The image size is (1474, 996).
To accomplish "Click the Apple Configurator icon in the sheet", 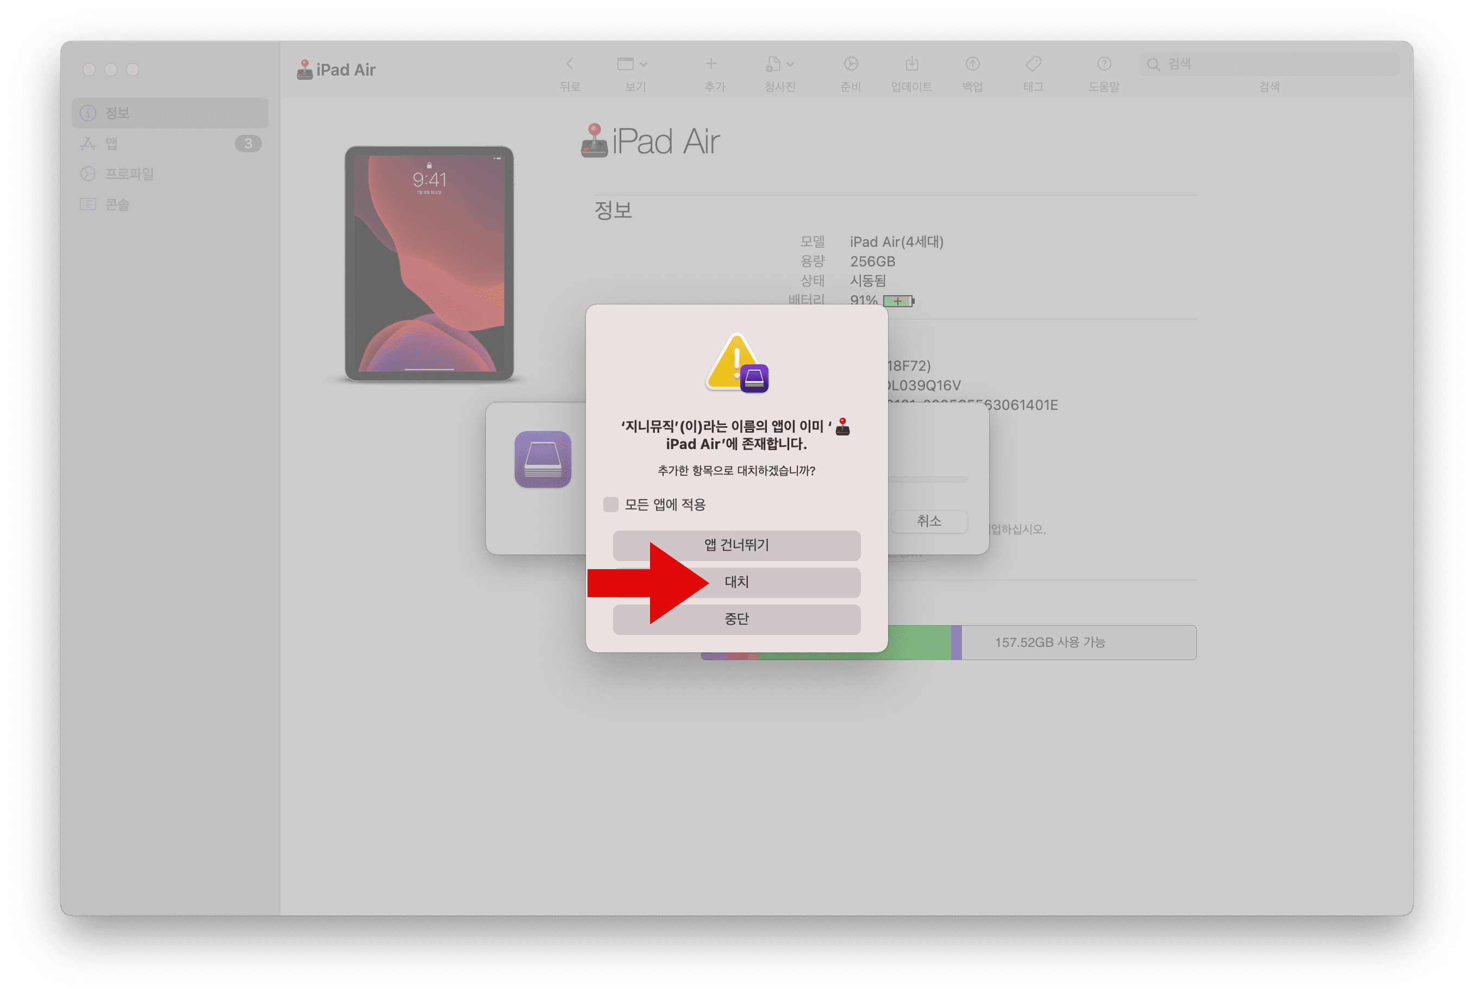I will (542, 459).
